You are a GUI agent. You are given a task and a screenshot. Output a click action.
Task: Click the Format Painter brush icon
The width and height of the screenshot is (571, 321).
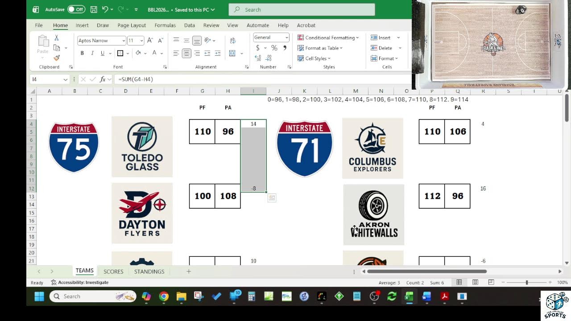57,58
